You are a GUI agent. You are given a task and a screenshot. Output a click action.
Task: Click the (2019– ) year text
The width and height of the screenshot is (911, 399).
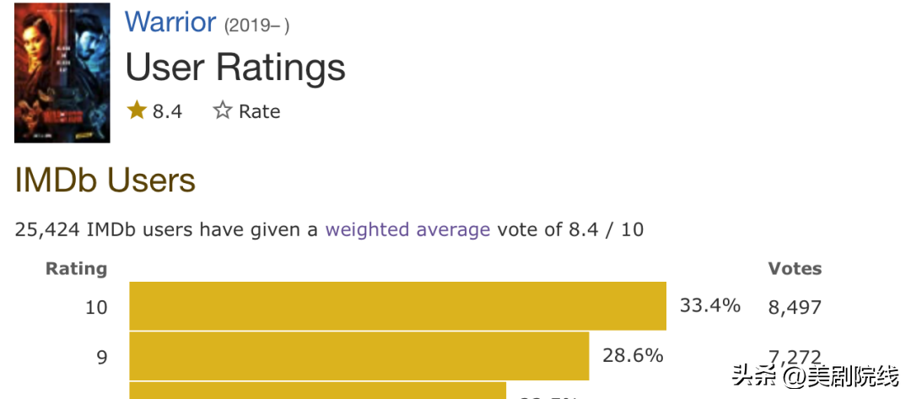click(256, 25)
